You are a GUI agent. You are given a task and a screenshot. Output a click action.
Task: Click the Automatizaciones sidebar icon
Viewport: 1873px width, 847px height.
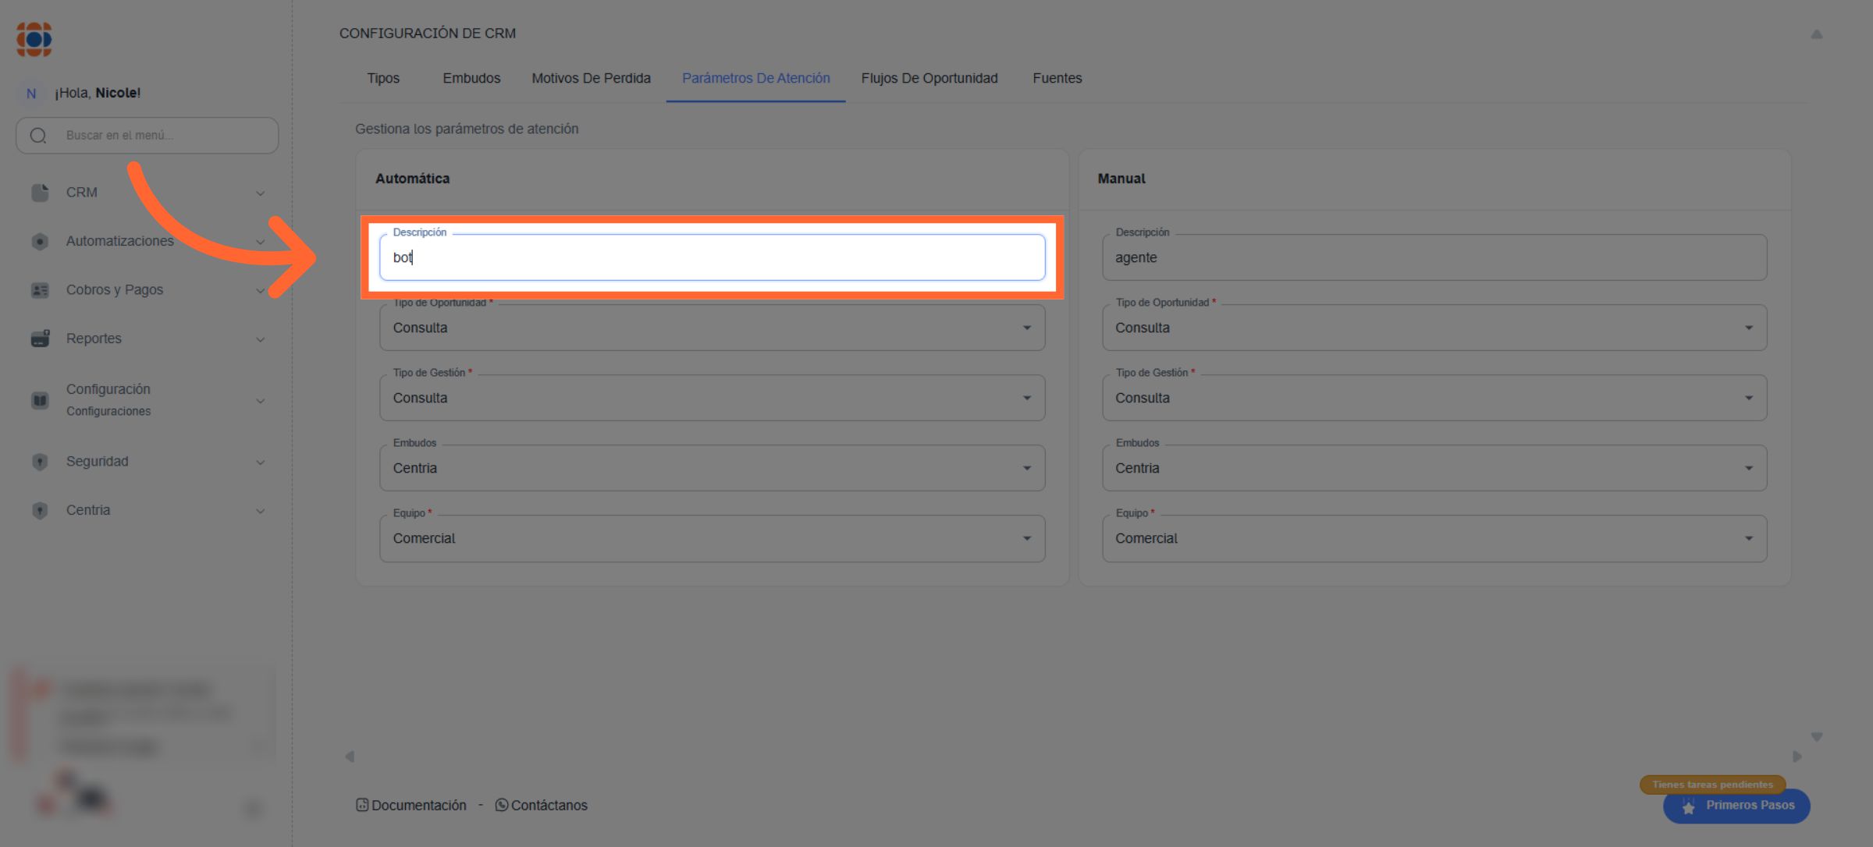40,242
